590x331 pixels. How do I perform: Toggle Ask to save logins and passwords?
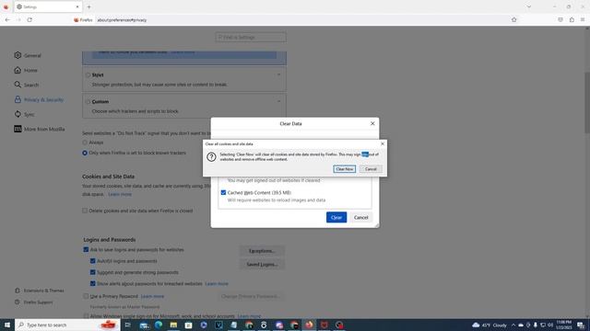pyautogui.click(x=86, y=249)
